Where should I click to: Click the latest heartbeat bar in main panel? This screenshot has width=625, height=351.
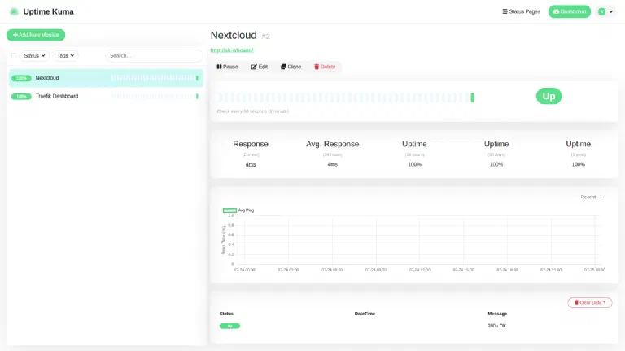pos(473,97)
